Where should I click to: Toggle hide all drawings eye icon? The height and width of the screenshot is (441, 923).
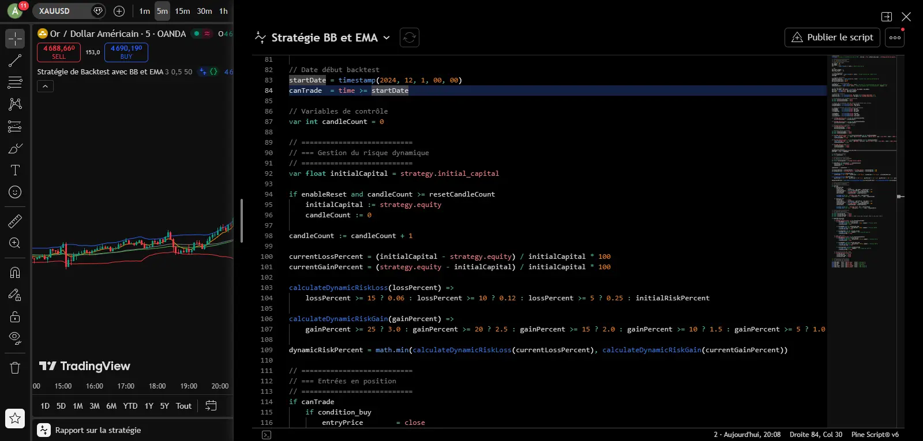pos(15,338)
